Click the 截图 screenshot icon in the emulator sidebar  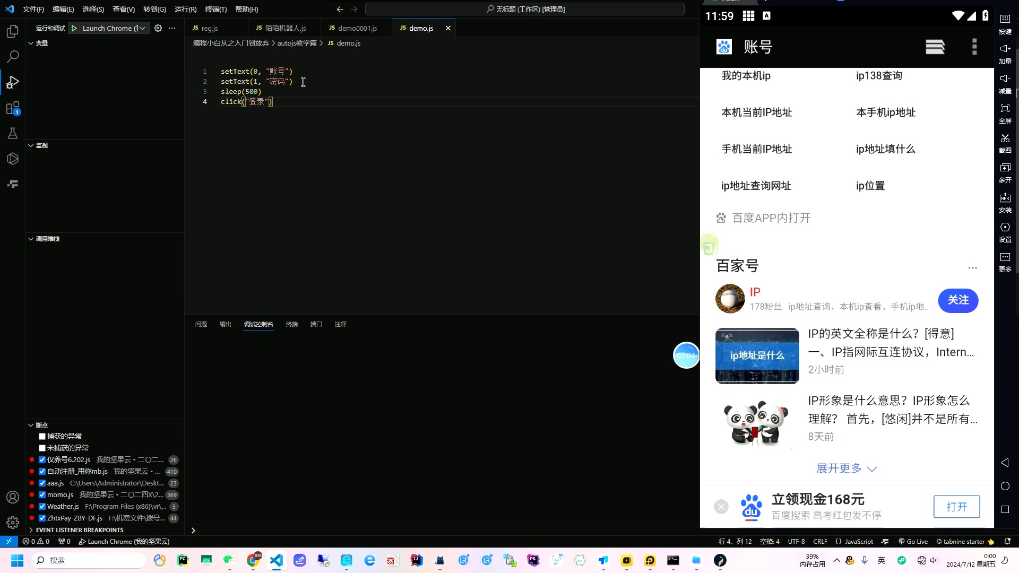(1005, 139)
